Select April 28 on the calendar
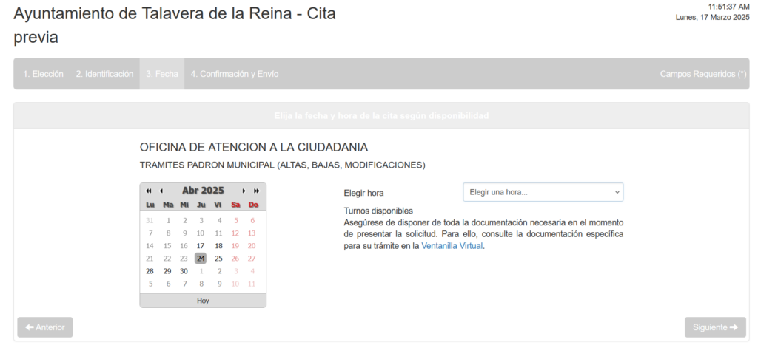 (x=150, y=271)
